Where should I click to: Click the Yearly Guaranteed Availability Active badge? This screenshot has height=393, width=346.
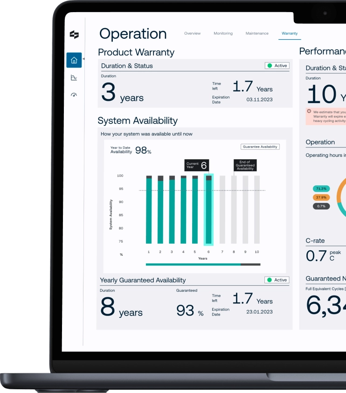click(x=277, y=280)
